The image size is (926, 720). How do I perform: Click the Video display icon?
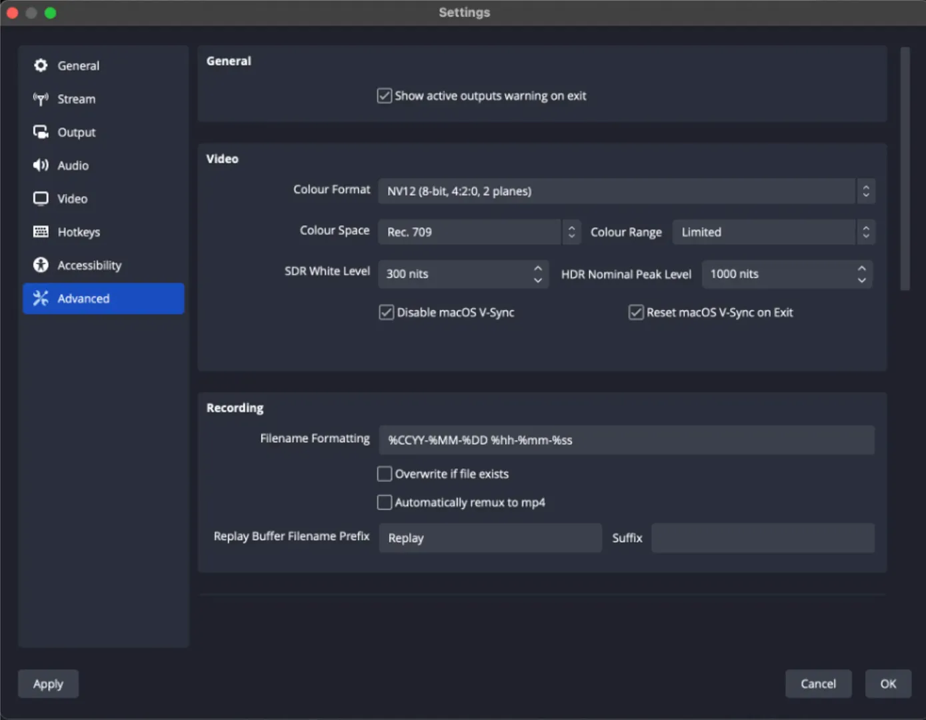point(41,199)
